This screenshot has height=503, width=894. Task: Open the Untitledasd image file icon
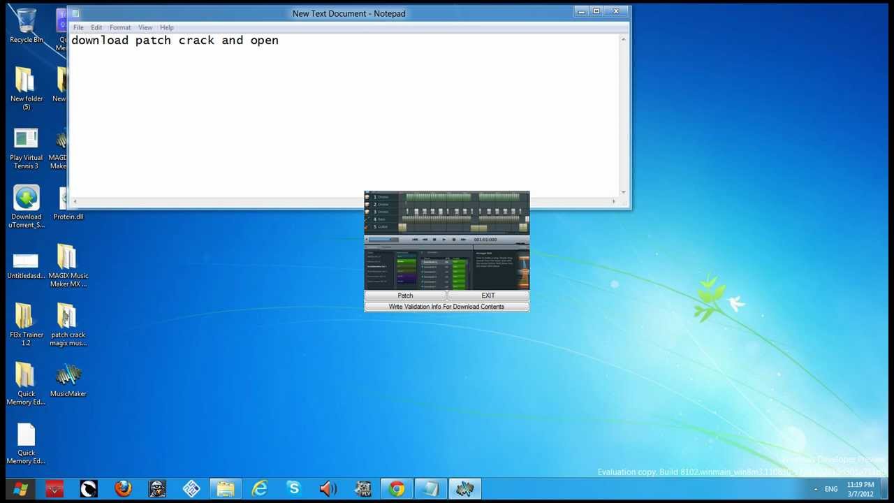pos(26,265)
